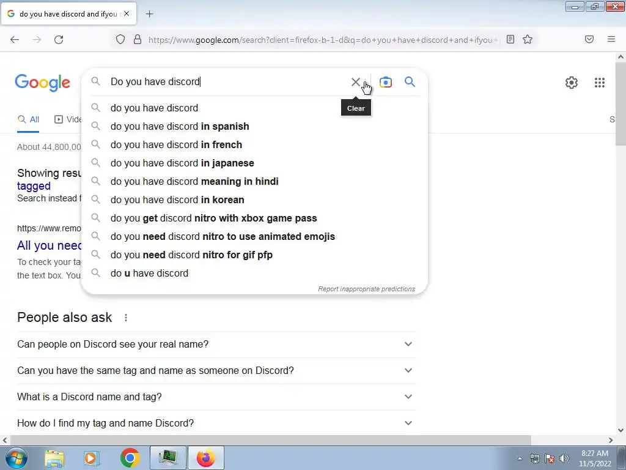Open the 'All you need' result title
Viewport: 626px width, 470px height.
tap(49, 245)
